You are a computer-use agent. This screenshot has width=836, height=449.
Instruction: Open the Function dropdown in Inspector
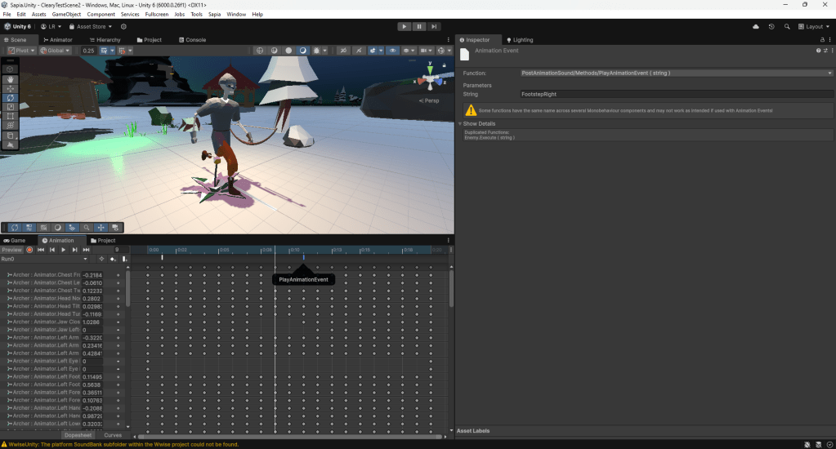[675, 73]
